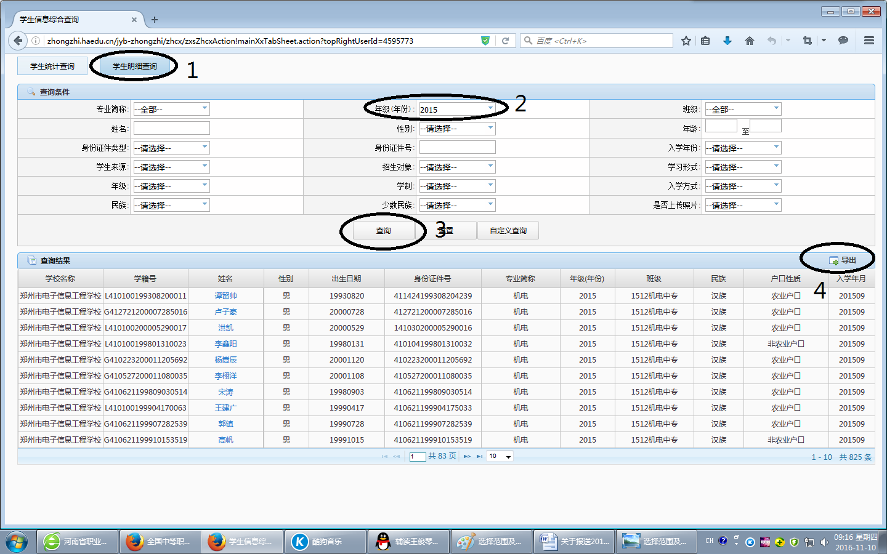Go to the browser home page icon
This screenshot has height=554, width=887.
point(749,41)
